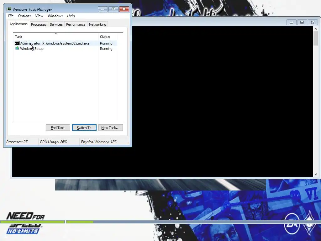This screenshot has width=321, height=241.
Task: Maximize the Task Manager window
Action: tap(113, 9)
